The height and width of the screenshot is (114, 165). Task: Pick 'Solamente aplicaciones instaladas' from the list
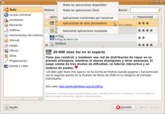85,31
